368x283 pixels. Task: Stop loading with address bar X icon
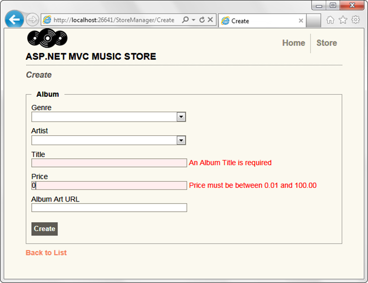[x=210, y=20]
